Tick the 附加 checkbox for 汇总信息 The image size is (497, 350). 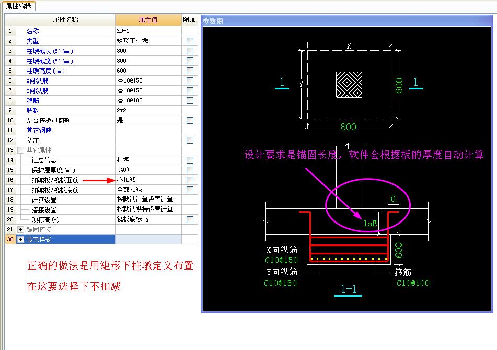coord(190,160)
